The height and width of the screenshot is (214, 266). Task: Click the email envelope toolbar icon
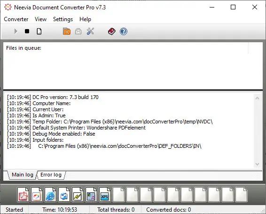point(78,31)
